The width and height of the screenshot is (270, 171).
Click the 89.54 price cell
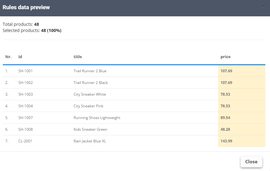click(x=242, y=118)
